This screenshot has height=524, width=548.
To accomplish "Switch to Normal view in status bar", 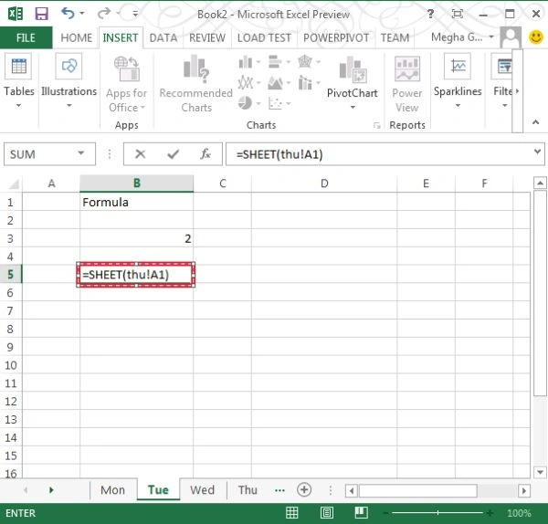I will [292, 512].
